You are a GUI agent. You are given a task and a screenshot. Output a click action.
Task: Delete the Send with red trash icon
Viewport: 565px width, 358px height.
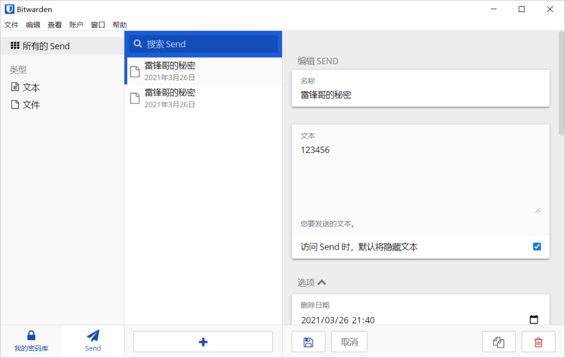pyautogui.click(x=538, y=342)
